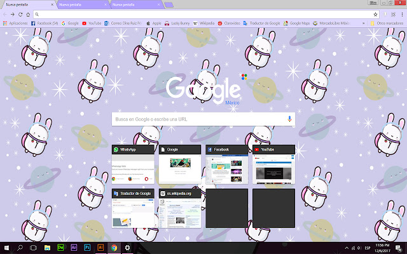The width and height of the screenshot is (407, 254).
Task: Open the Chrome three-dot menu
Action: (x=402, y=15)
